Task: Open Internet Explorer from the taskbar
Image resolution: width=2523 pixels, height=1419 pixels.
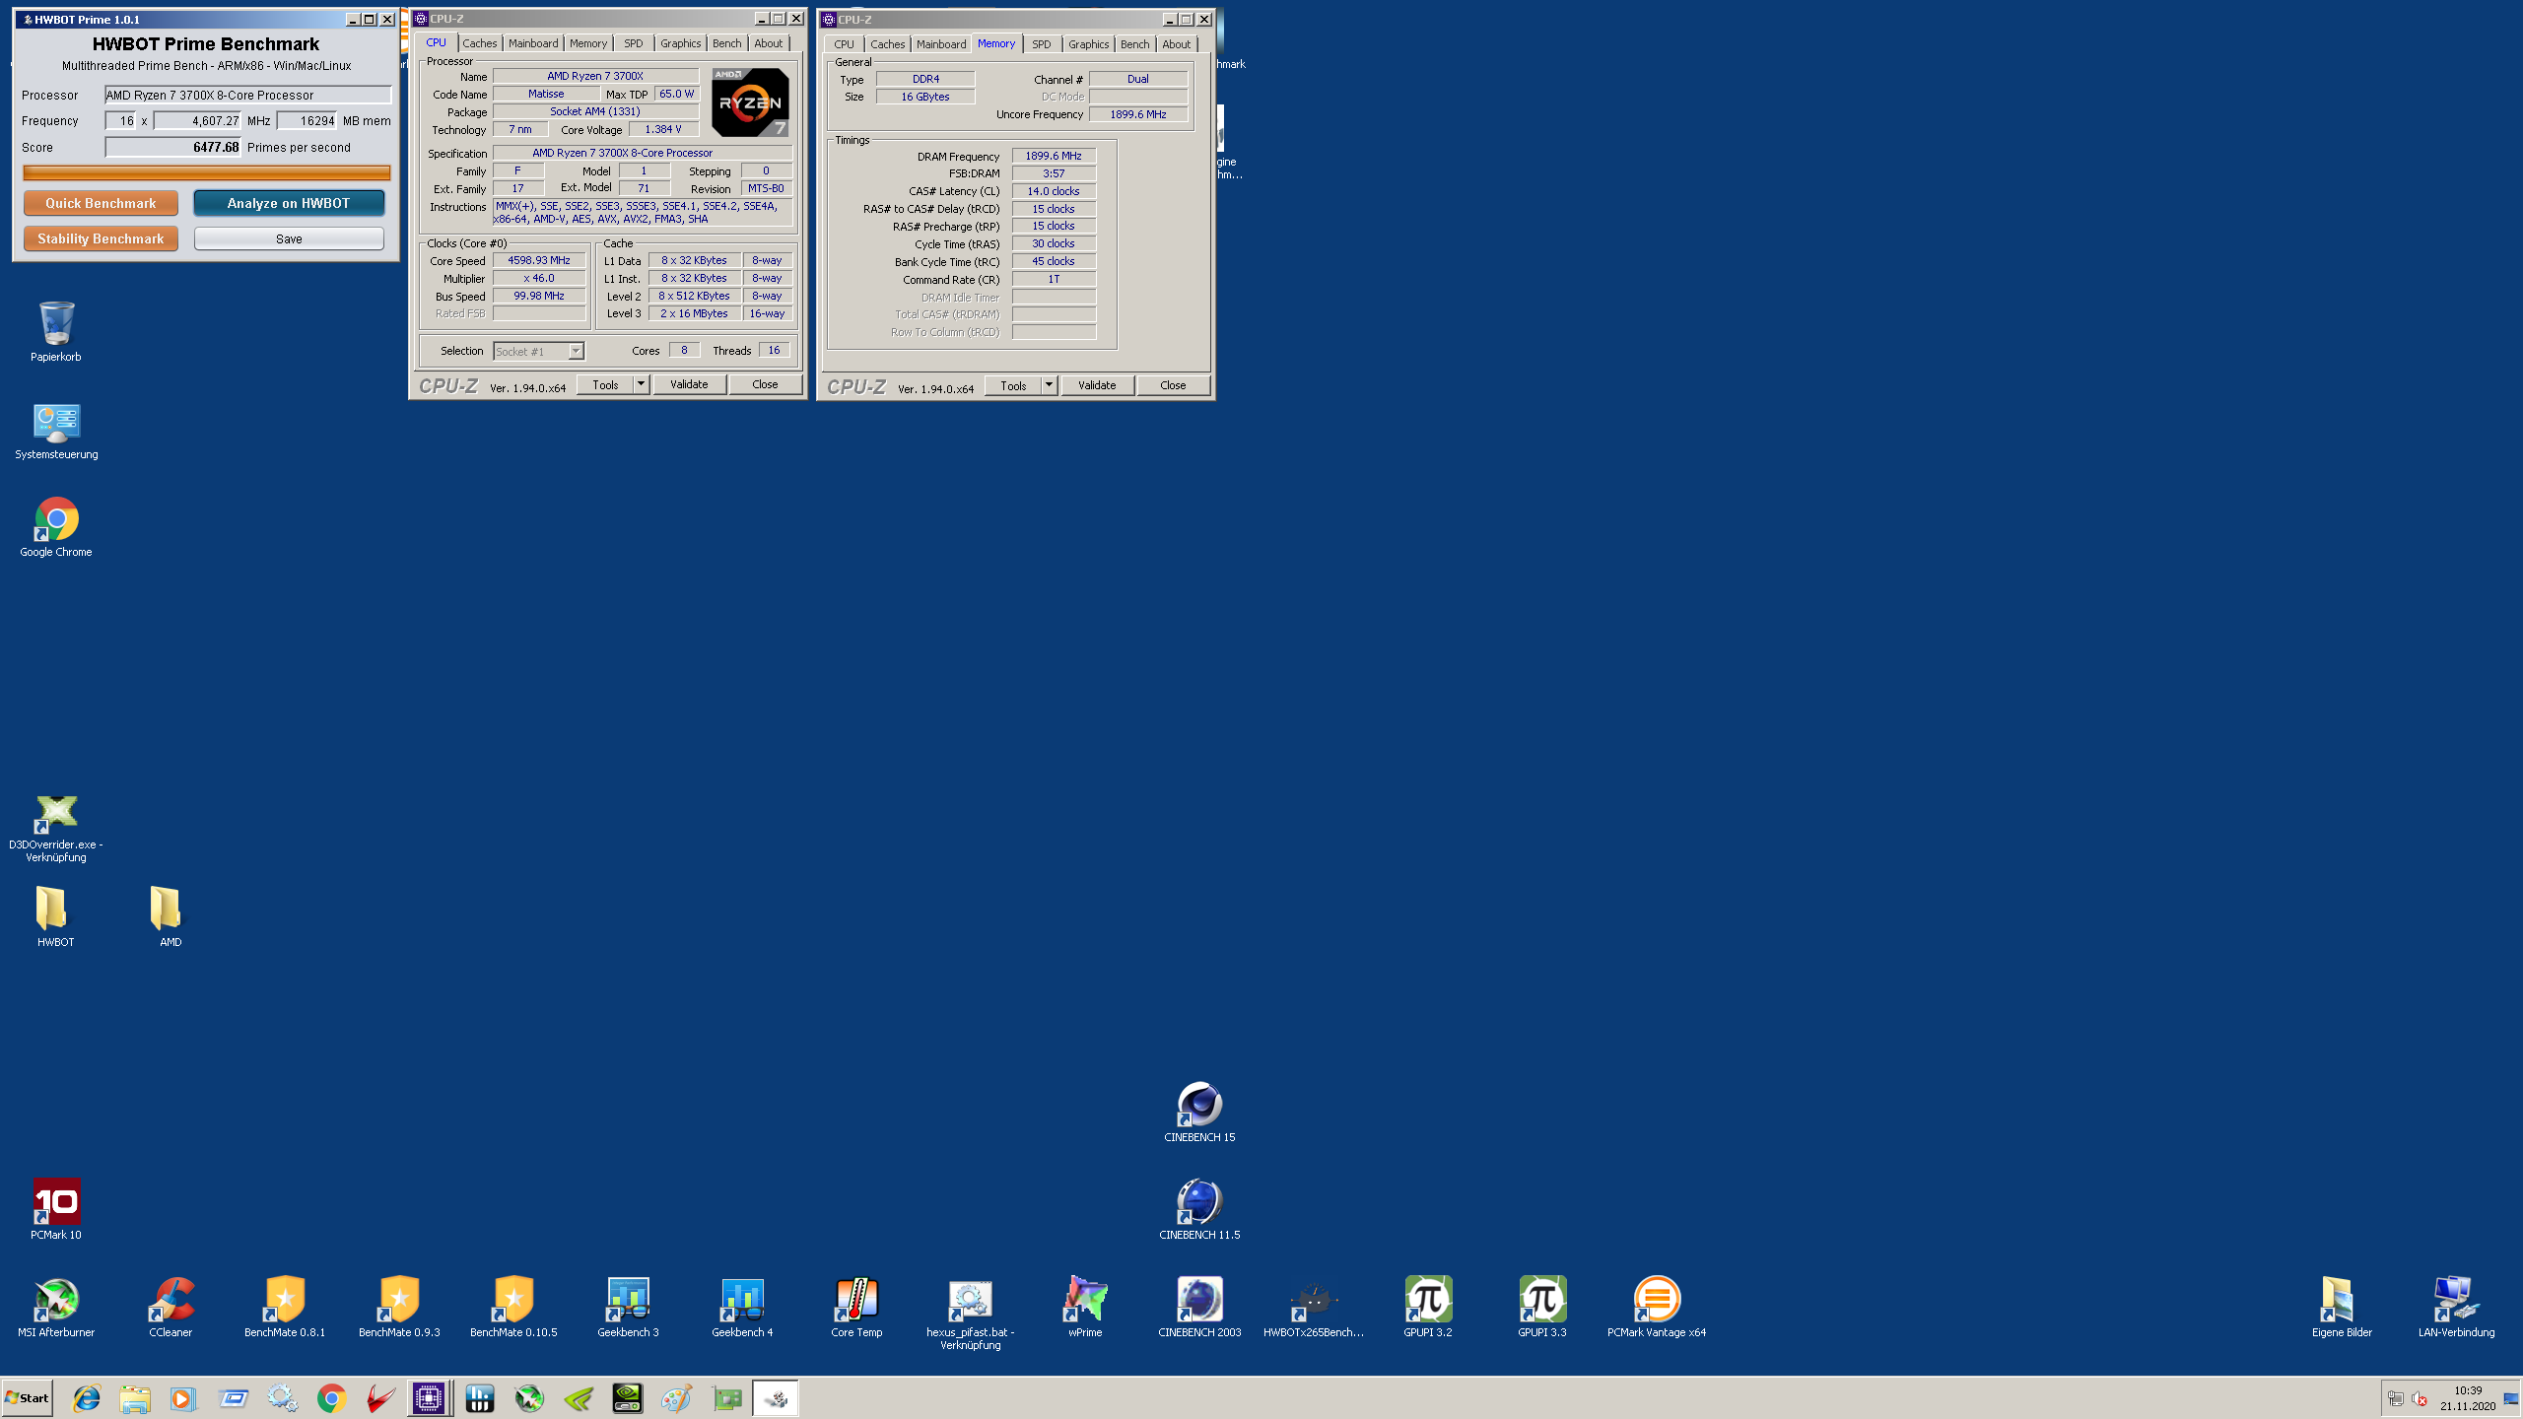Action: (x=87, y=1397)
